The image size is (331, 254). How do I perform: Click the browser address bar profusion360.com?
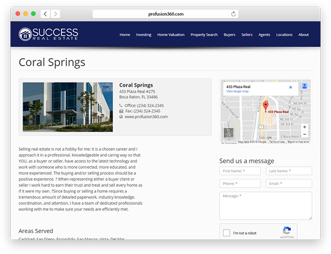click(165, 14)
